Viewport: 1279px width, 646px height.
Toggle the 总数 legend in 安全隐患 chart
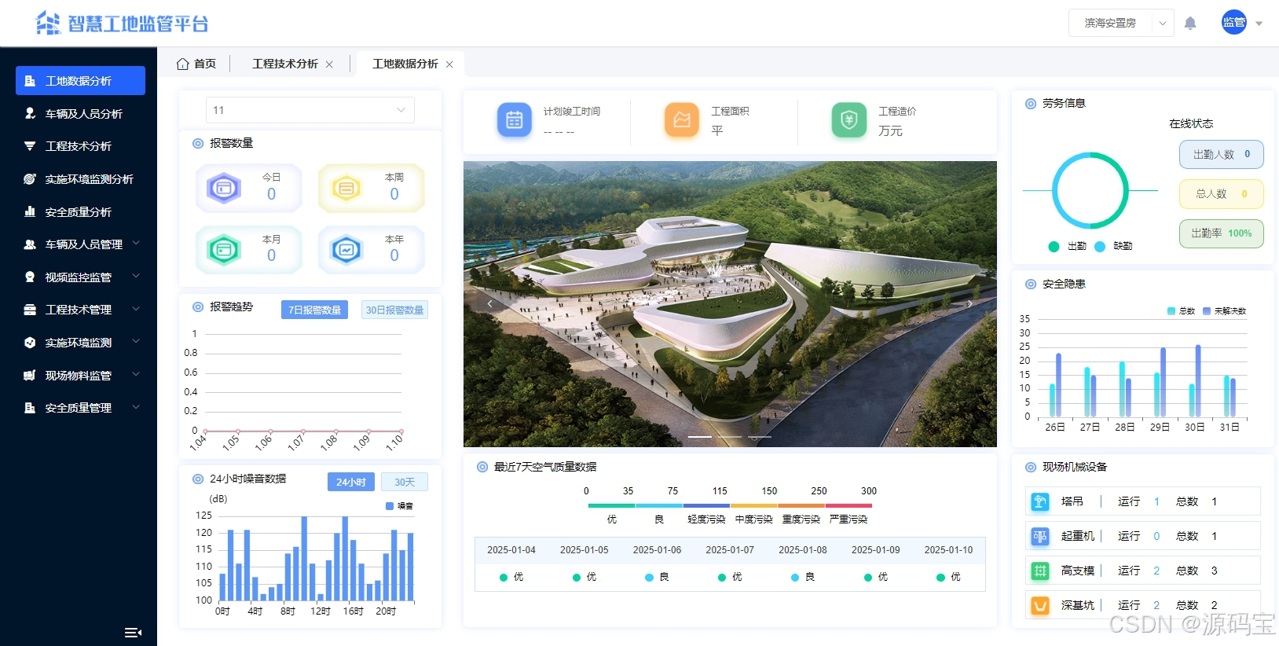tap(1181, 311)
